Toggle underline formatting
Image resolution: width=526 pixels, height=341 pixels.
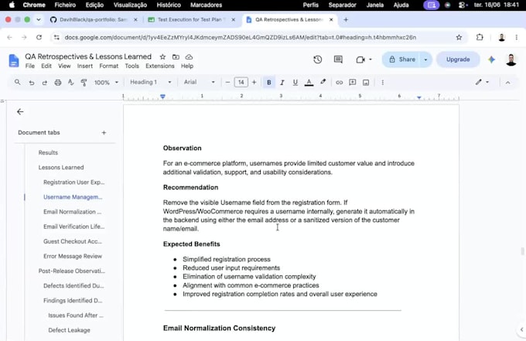pyautogui.click(x=295, y=83)
